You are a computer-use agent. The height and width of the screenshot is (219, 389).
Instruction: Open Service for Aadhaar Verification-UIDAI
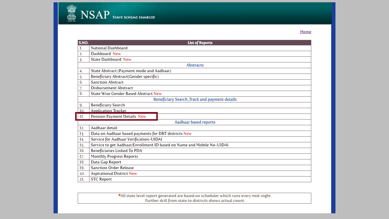(x=126, y=139)
